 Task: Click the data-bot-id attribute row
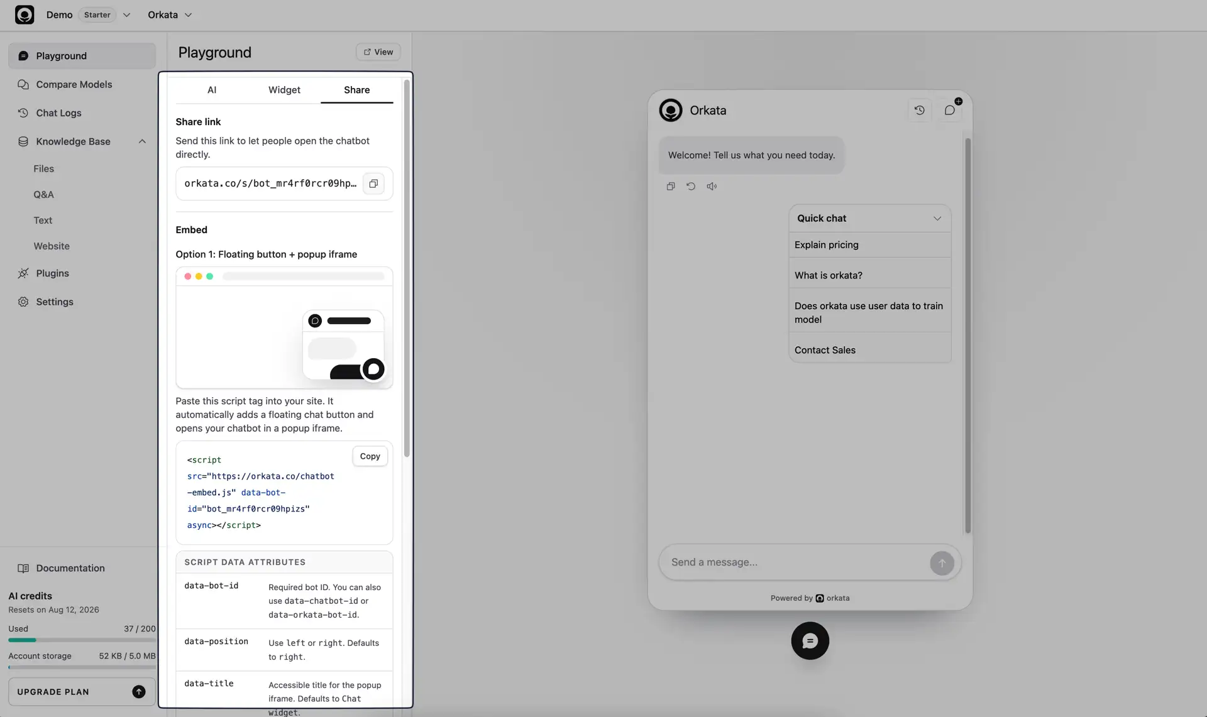284,601
